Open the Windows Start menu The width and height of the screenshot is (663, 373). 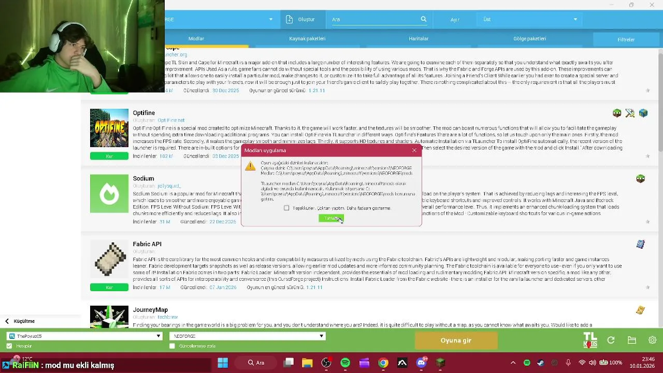coord(223,363)
